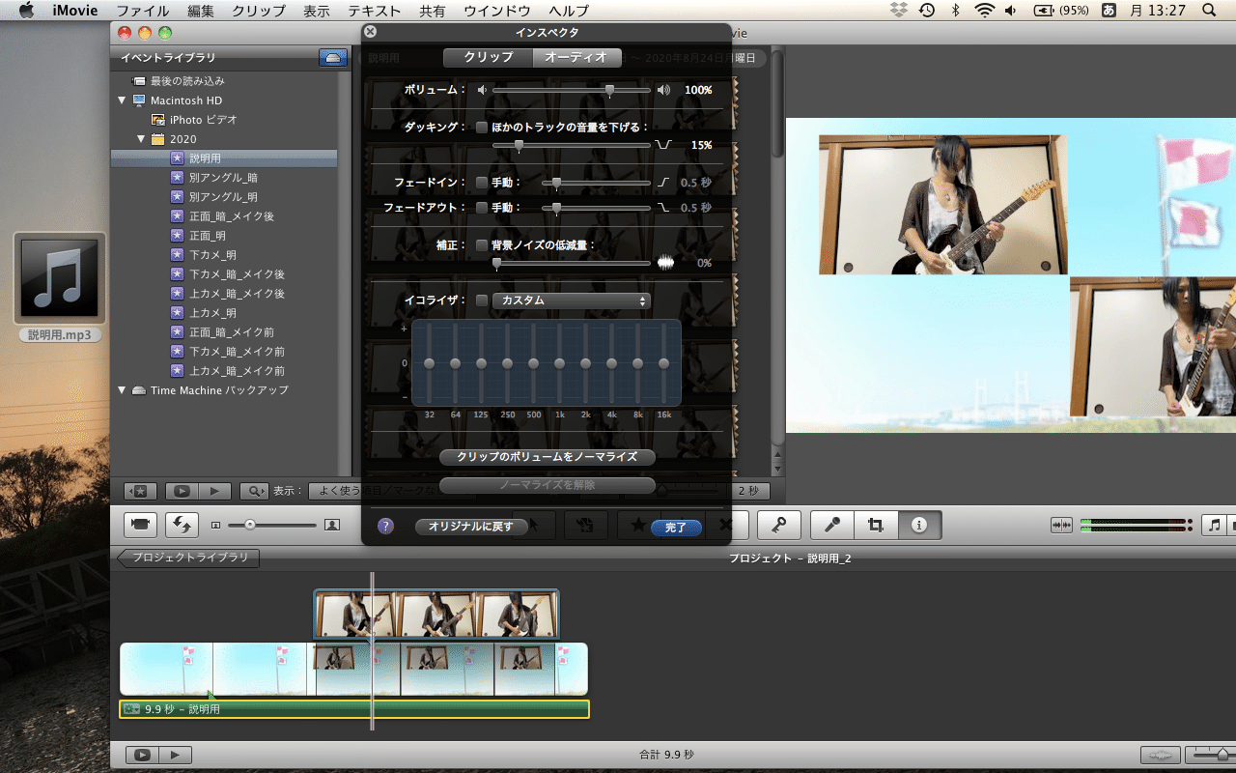1236x773 pixels.
Task: Select 正面_明 event in the library
Action: tap(224, 236)
